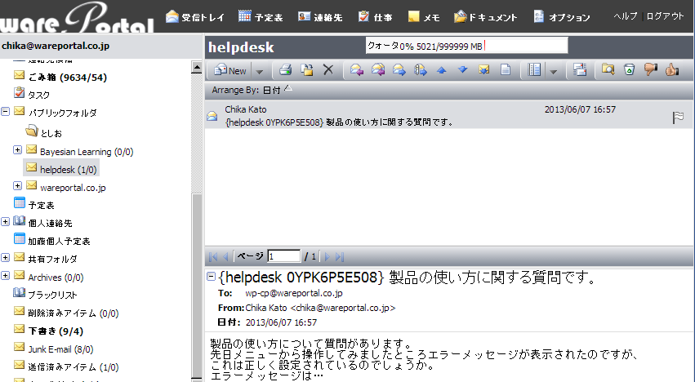
Task: Click the folder tree scrollbar up arrow
Action: coord(197,68)
